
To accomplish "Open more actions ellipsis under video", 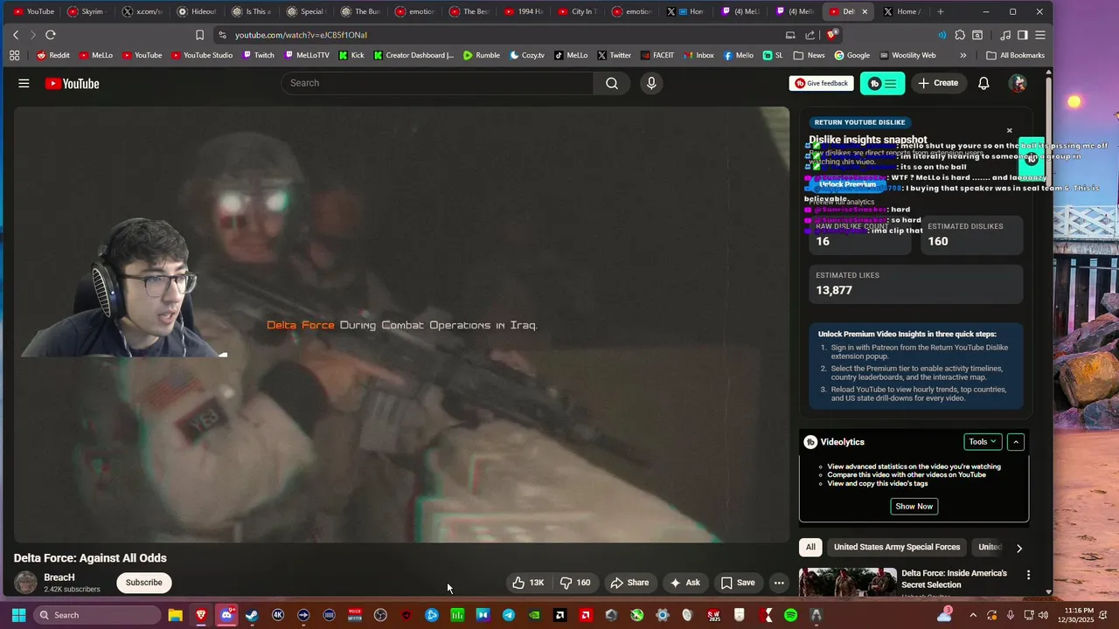I will pyautogui.click(x=779, y=583).
